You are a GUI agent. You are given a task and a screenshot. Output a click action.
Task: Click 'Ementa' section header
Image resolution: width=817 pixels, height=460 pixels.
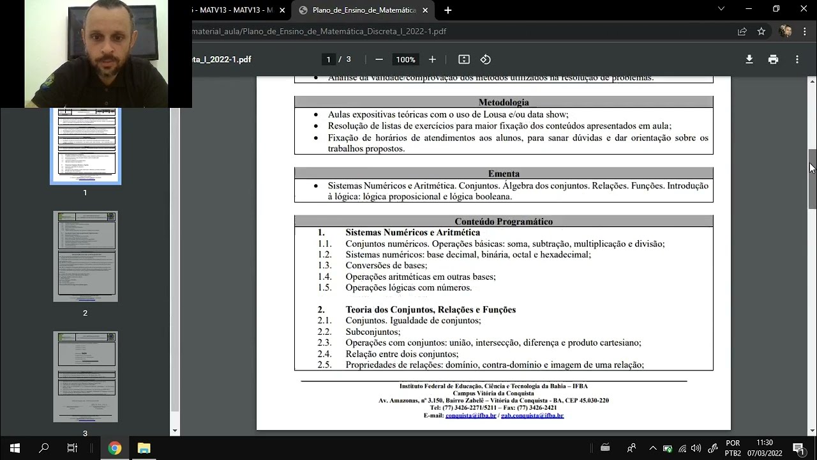click(504, 173)
